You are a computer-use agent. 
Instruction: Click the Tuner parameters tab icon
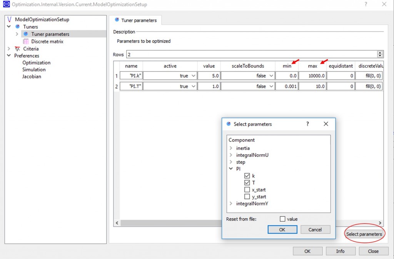[x=117, y=20]
